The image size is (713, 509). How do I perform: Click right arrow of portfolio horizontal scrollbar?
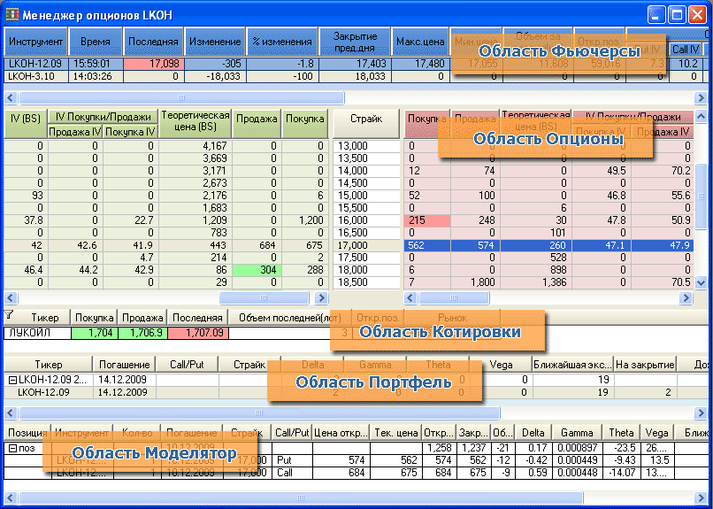click(701, 413)
